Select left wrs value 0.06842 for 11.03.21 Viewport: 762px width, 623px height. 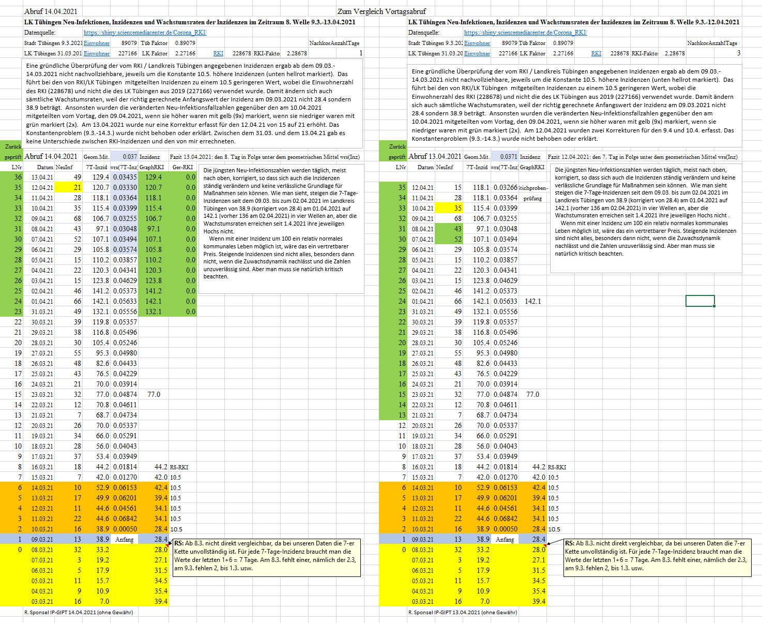pyautogui.click(x=124, y=518)
